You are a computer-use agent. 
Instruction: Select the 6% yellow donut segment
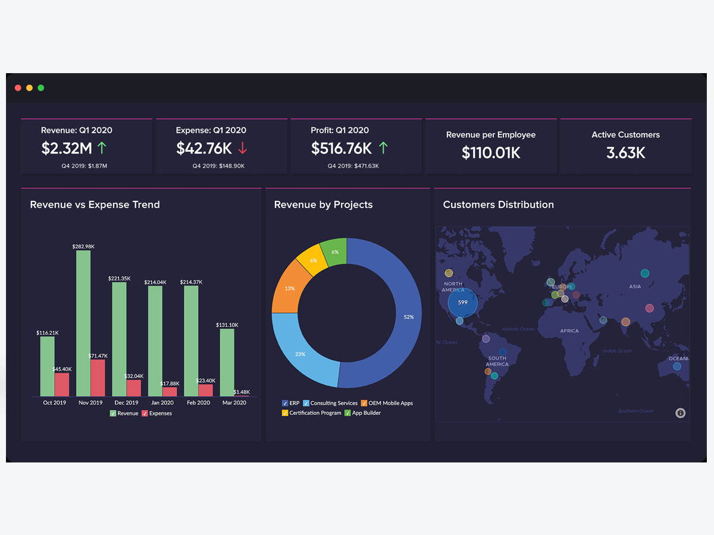click(314, 259)
